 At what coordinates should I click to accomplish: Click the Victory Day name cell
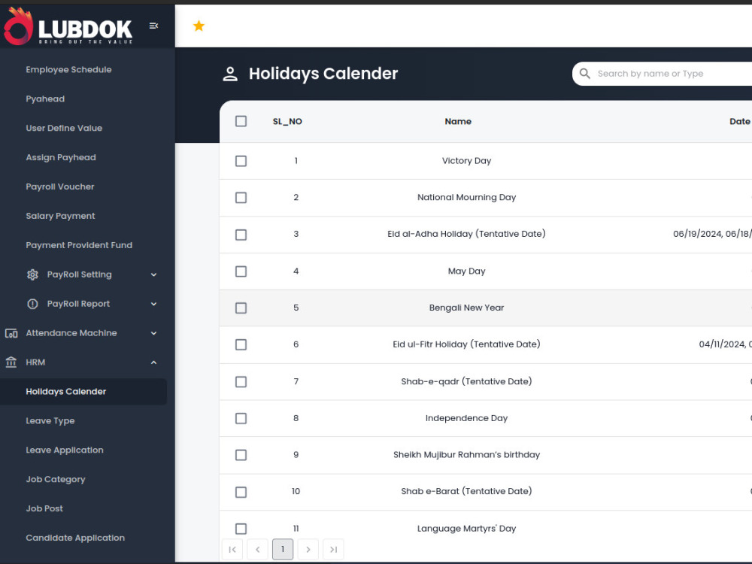point(467,161)
